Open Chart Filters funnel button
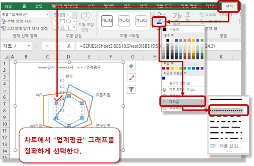The image size is (254, 166). (x=131, y=90)
